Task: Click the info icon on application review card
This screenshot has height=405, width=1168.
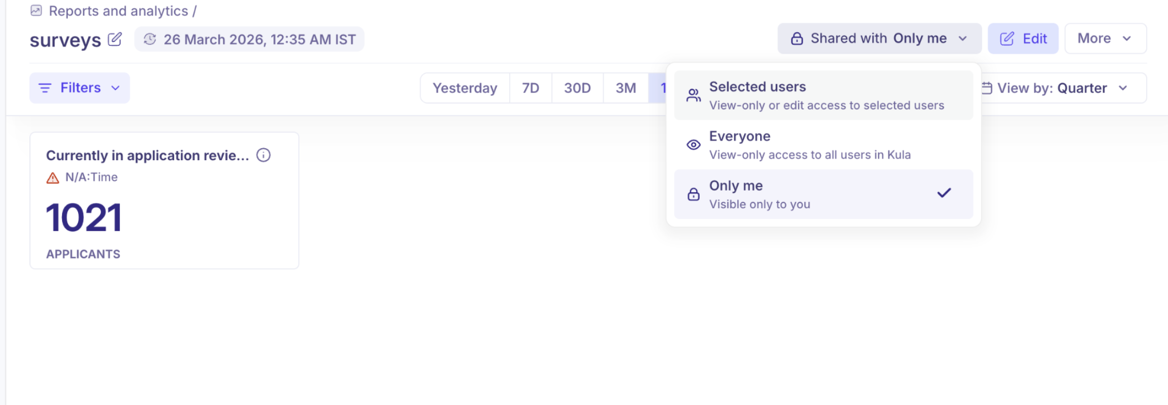Action: coord(264,155)
